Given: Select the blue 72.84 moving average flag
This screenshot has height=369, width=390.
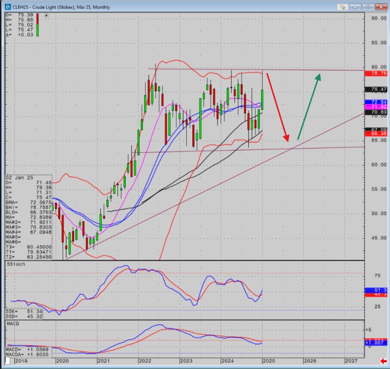Looking at the screenshot, I should coord(376,102).
